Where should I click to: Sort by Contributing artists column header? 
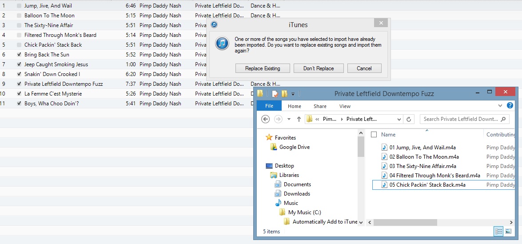pyautogui.click(x=501, y=135)
